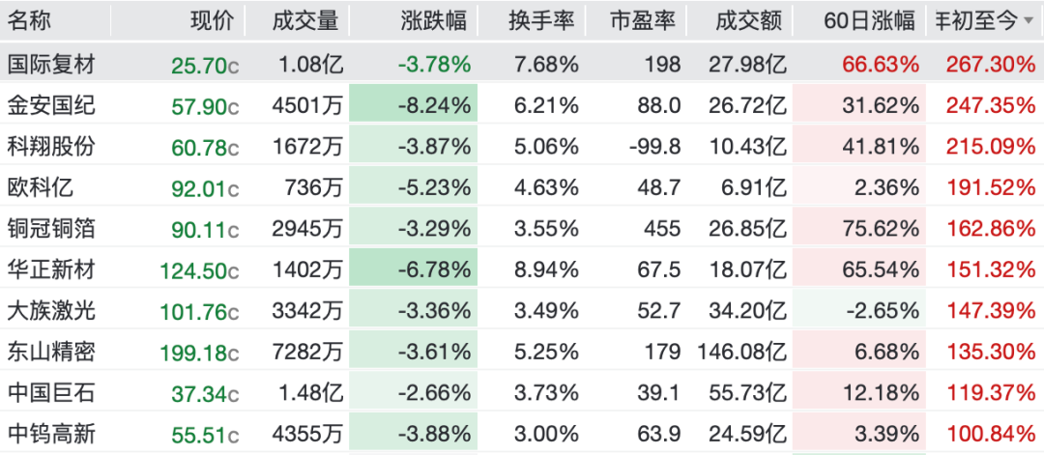The width and height of the screenshot is (1044, 455).
Task: Select the 欧科亿 stock name
Action: click(x=41, y=187)
